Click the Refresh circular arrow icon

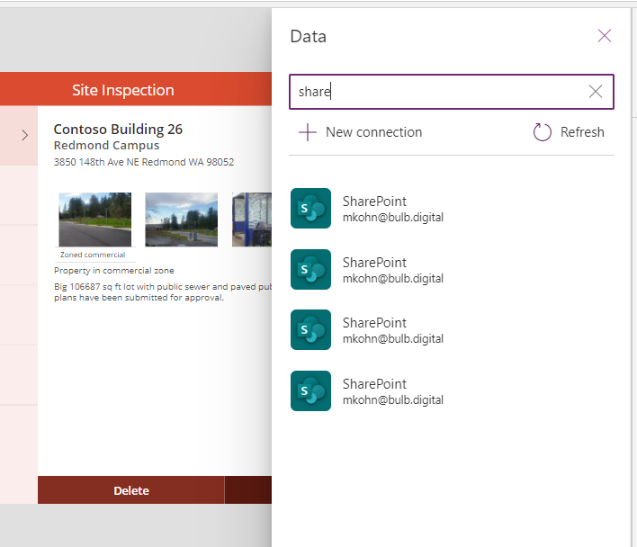542,132
